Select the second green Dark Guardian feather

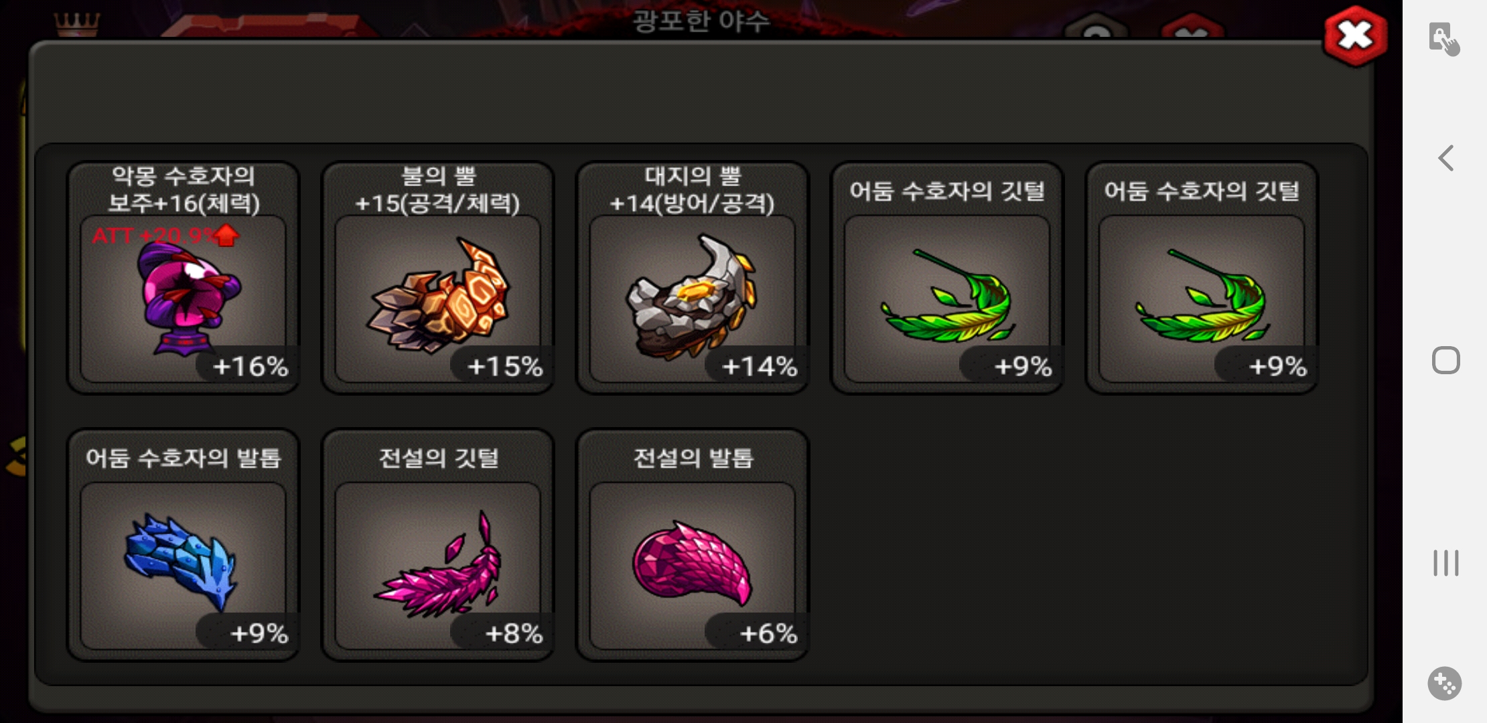[1202, 278]
